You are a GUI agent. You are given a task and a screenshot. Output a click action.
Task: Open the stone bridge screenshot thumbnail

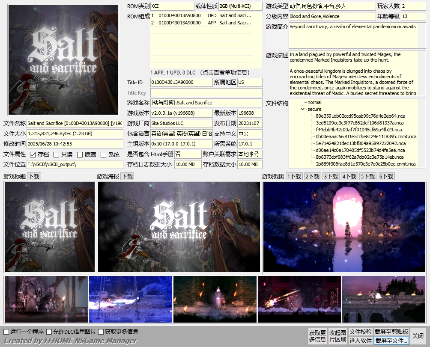(x=384, y=299)
